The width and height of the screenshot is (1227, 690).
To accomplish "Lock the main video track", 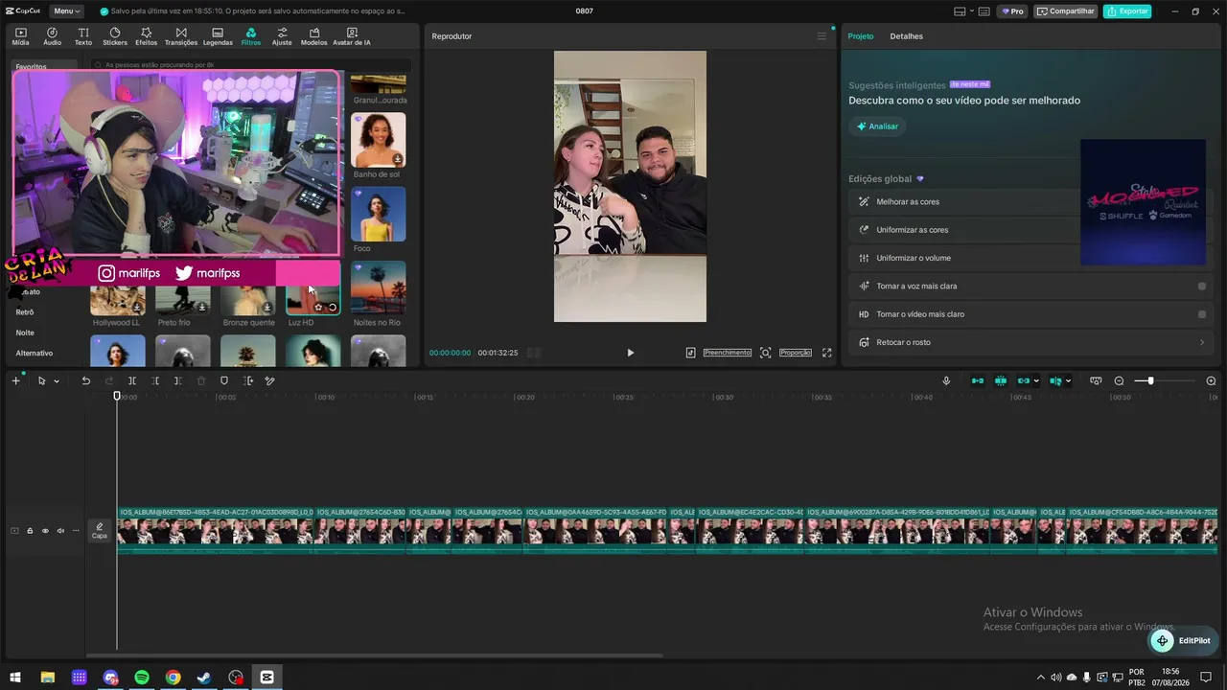I will click(x=30, y=531).
